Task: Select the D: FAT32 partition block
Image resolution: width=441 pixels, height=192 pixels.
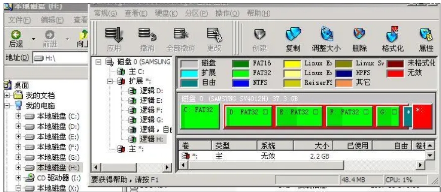Action: point(249,116)
